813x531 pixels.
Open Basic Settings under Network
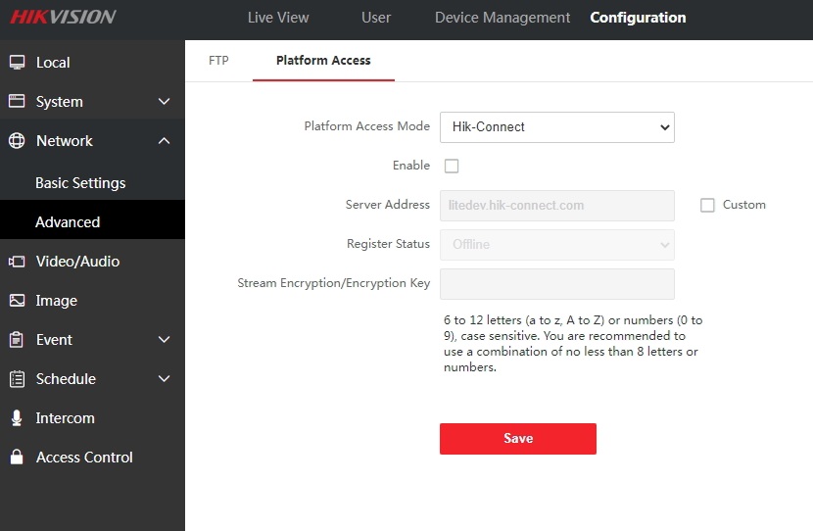pyautogui.click(x=80, y=183)
